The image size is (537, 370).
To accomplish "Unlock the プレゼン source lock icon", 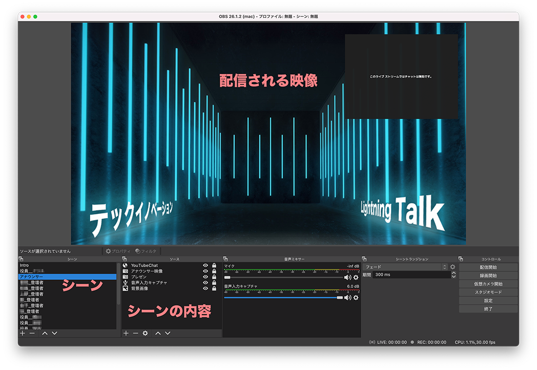I will click(214, 277).
